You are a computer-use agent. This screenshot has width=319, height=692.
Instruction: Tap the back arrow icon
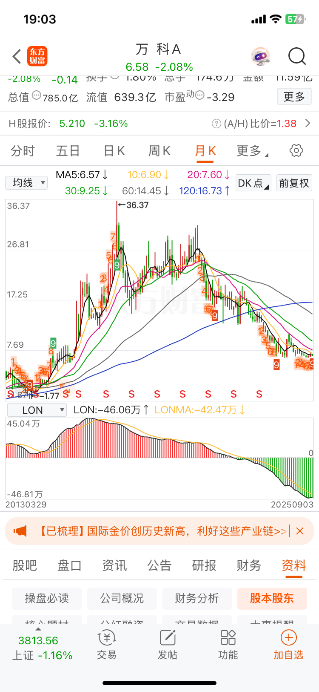(17, 56)
